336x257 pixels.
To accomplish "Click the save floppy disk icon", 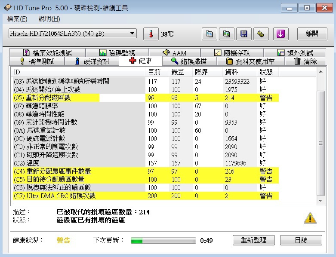I will click(244, 34).
